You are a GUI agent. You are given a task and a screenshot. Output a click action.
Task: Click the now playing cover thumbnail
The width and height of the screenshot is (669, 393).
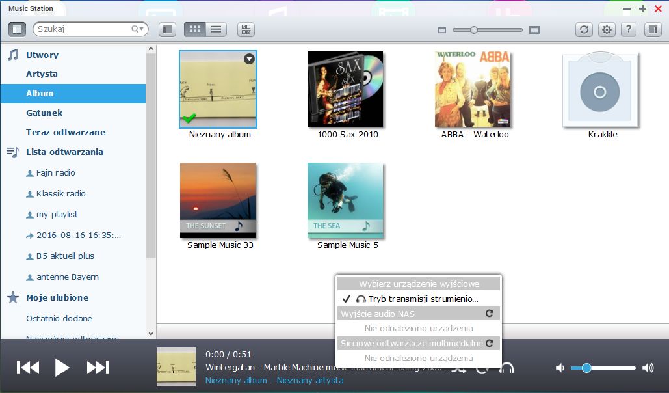coord(176,367)
